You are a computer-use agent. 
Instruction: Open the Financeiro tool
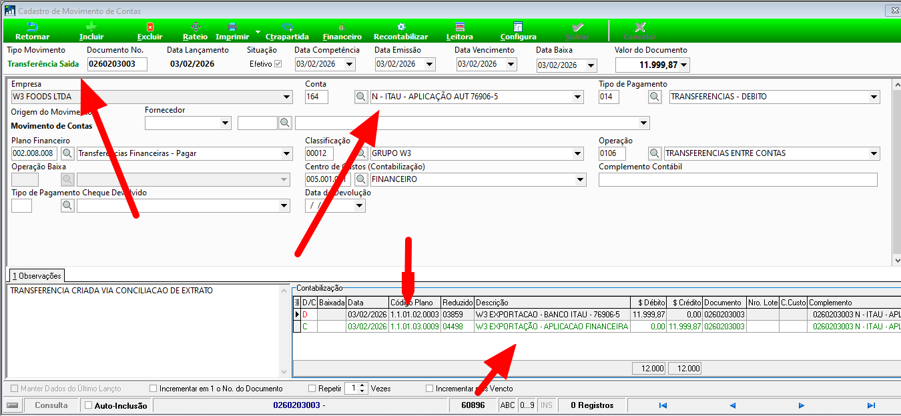point(342,31)
